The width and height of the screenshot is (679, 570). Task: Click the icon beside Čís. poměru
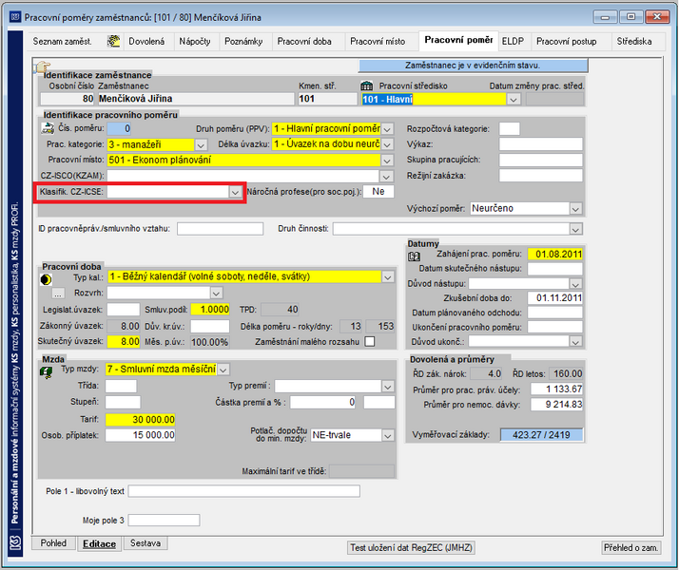tap(48, 128)
